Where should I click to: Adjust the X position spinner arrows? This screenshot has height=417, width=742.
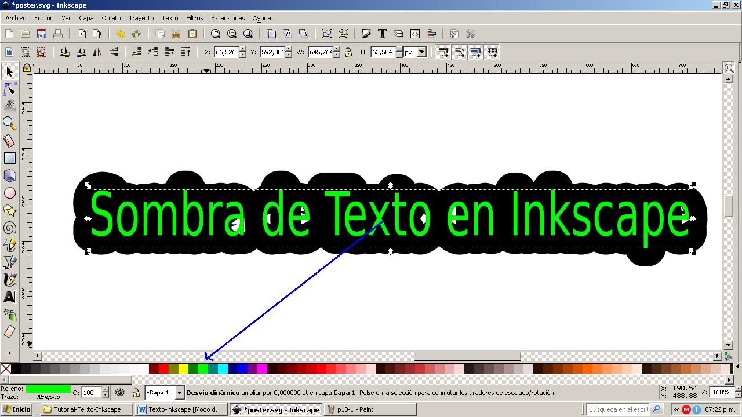click(242, 52)
